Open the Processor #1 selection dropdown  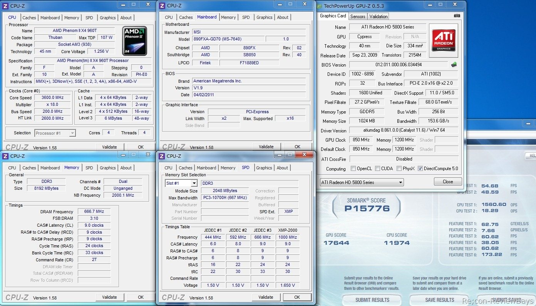pyautogui.click(x=55, y=133)
